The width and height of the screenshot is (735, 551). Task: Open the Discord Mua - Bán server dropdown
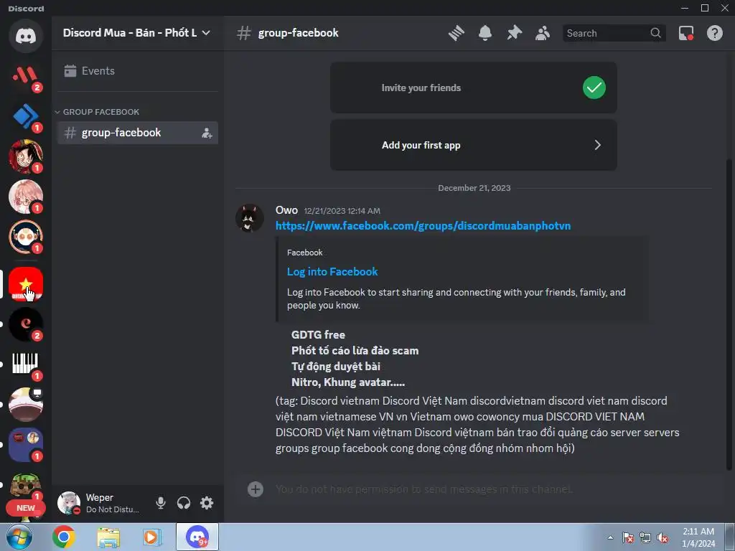pos(137,33)
